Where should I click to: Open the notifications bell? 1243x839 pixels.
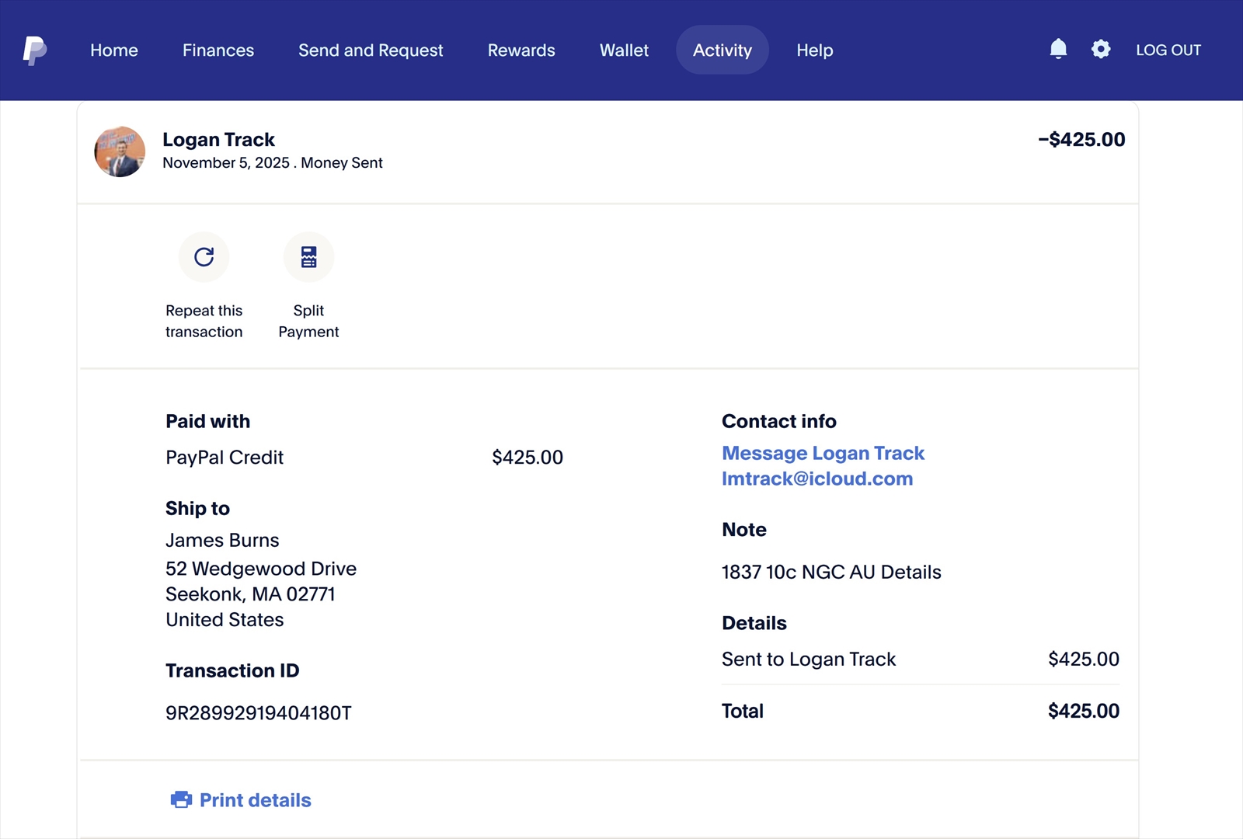[x=1058, y=50]
